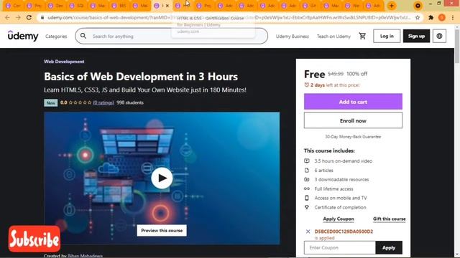
Task: Open the Categories menu
Action: point(56,37)
